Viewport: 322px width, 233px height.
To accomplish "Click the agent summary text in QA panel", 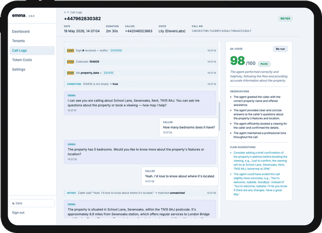I will point(259,77).
